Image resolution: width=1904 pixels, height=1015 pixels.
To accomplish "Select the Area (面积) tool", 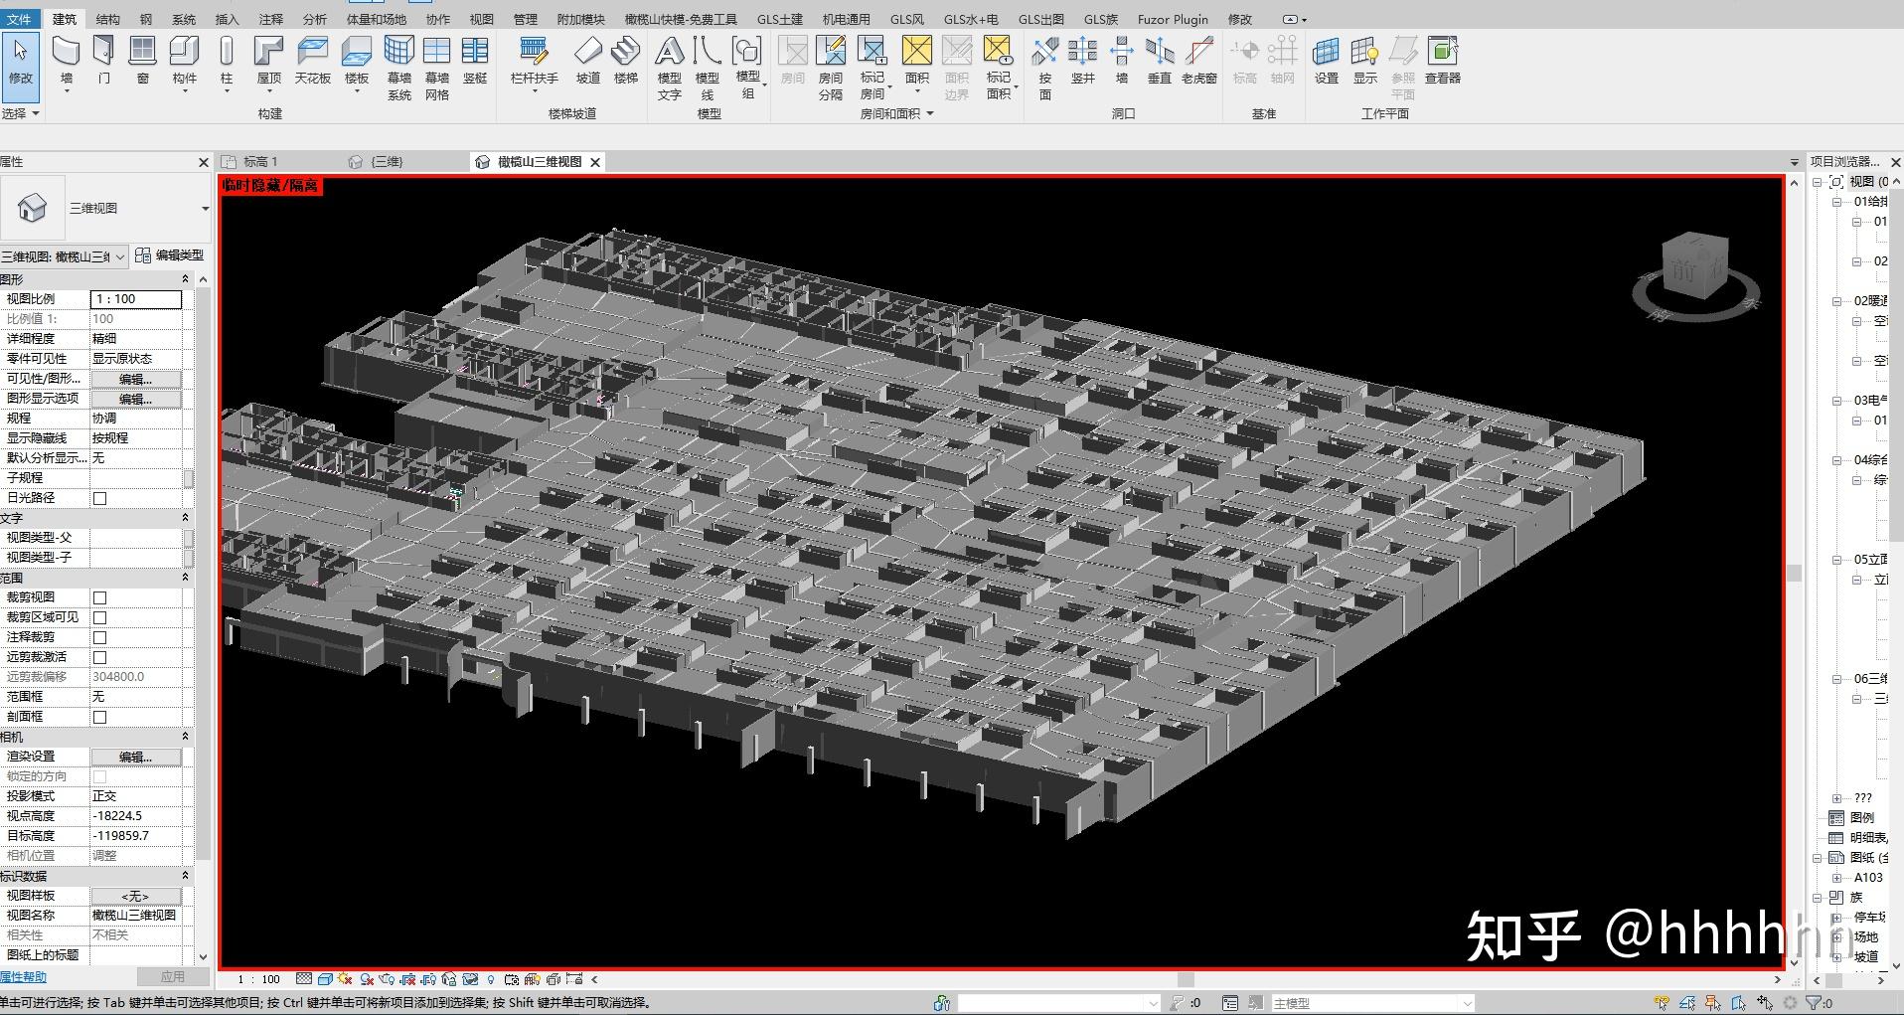I will click(917, 63).
